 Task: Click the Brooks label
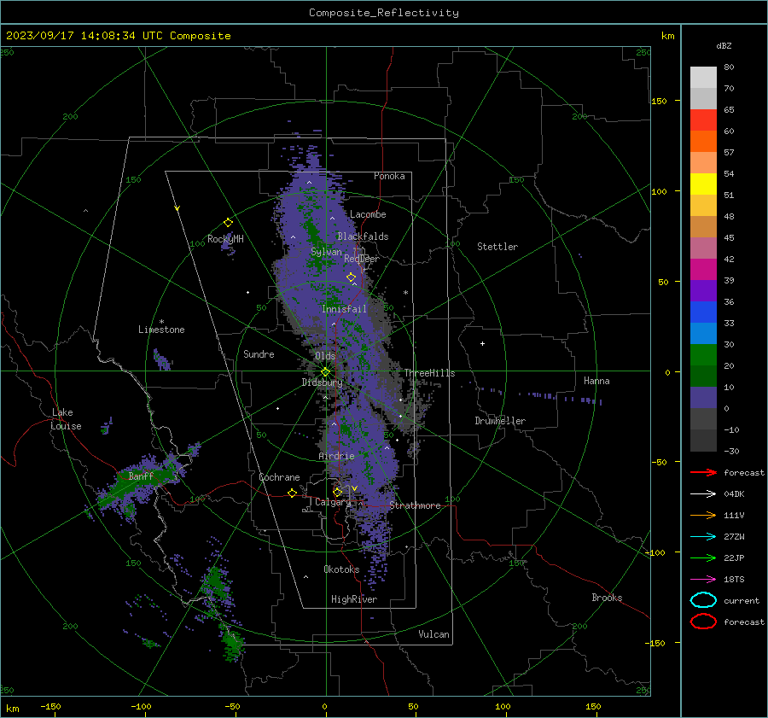[607, 598]
